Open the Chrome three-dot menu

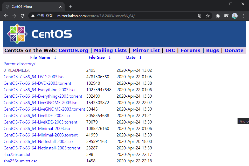tap(243, 16)
